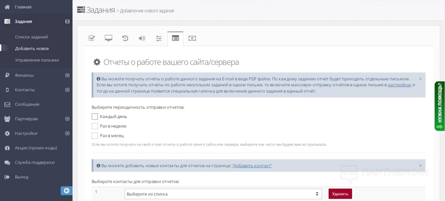Follow the "Добавить контакт" link
This screenshot has height=201, width=445.
[252, 166]
